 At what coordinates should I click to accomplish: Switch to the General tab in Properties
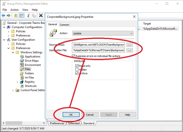click(x=53, y=24)
